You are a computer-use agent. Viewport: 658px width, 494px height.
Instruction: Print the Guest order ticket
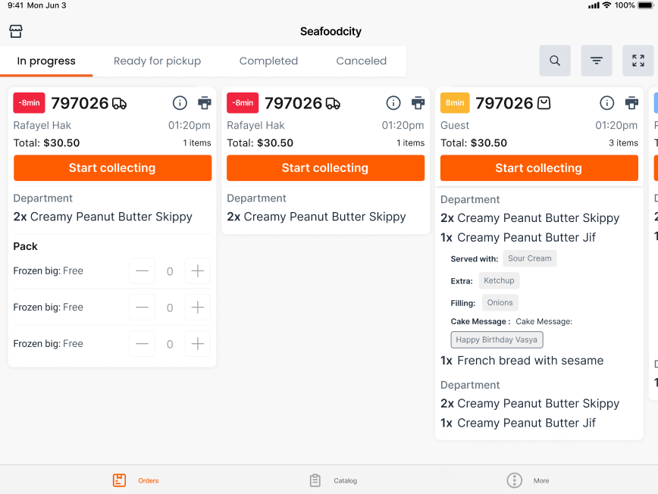click(631, 103)
